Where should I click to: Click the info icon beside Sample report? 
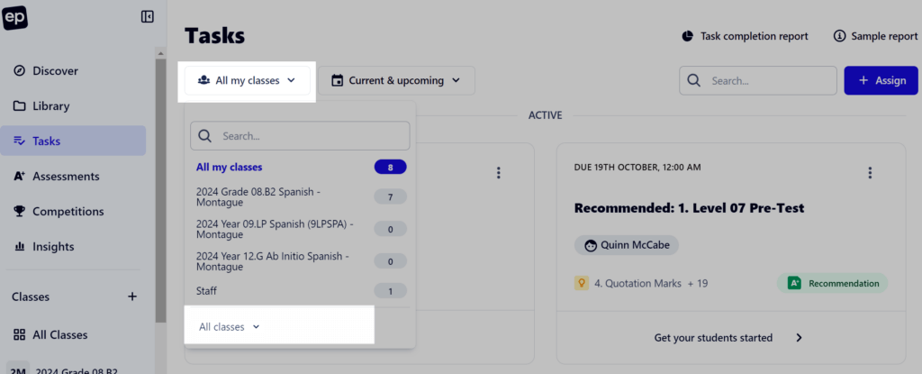tap(839, 36)
